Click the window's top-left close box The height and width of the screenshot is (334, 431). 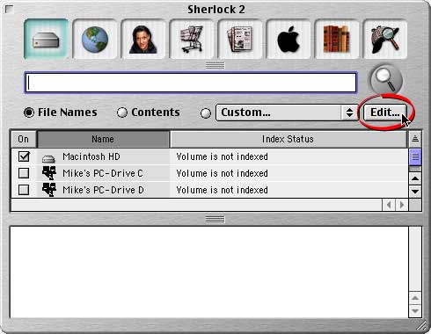[10, 10]
